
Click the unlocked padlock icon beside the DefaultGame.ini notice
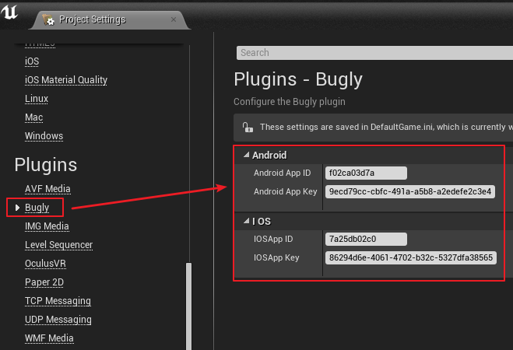pyautogui.click(x=248, y=127)
